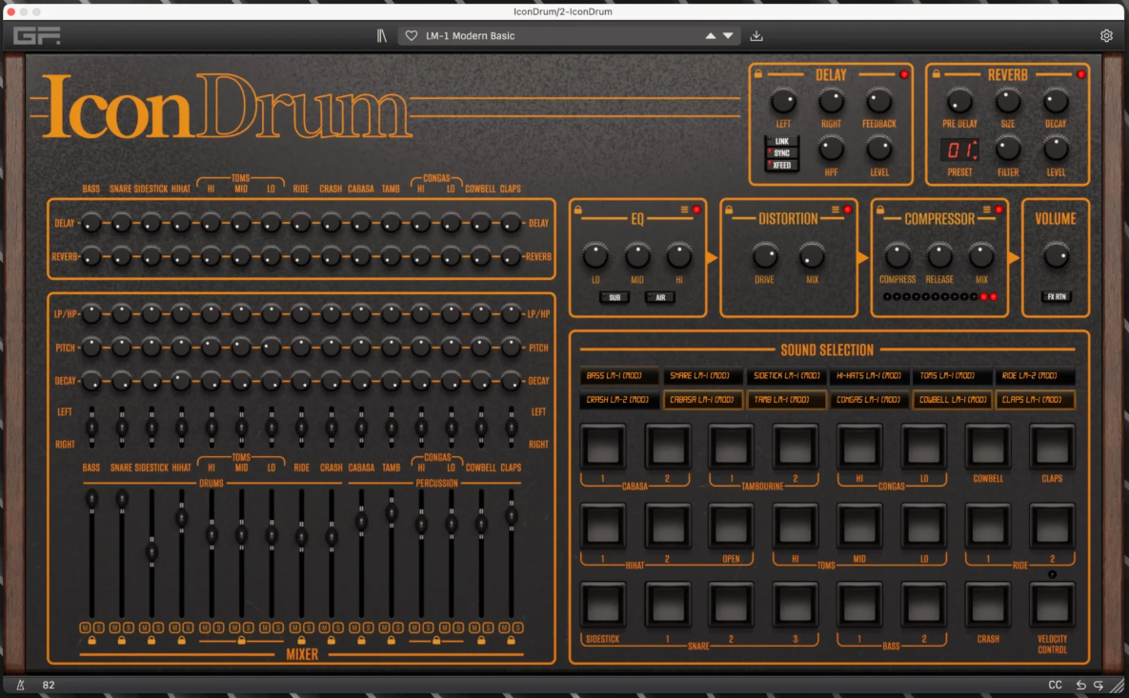Favorite the LM-1 Modern Basic preset
1129x698 pixels.
point(412,36)
